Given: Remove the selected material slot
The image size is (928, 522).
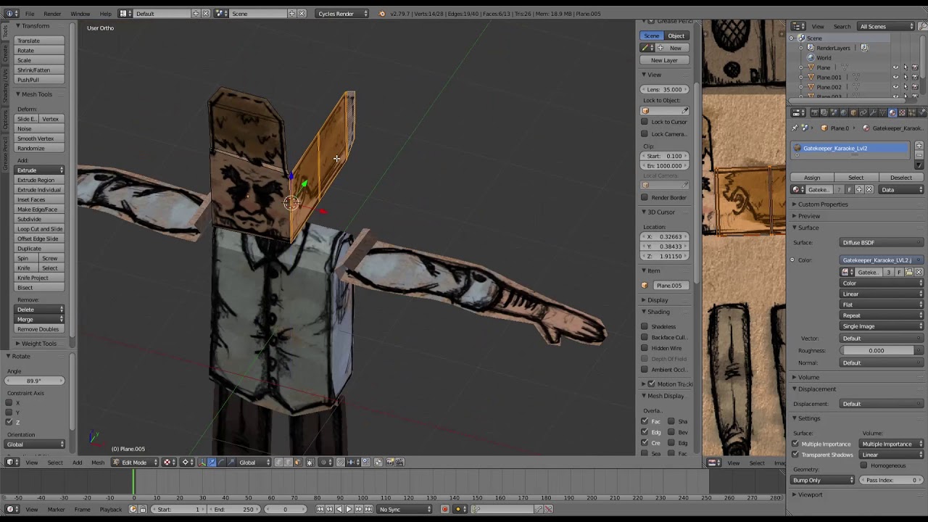Looking at the screenshot, I should (x=919, y=154).
